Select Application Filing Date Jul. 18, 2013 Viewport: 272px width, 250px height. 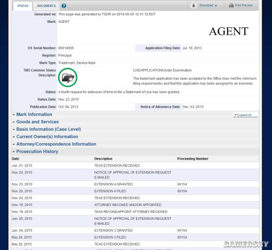[x=192, y=48]
